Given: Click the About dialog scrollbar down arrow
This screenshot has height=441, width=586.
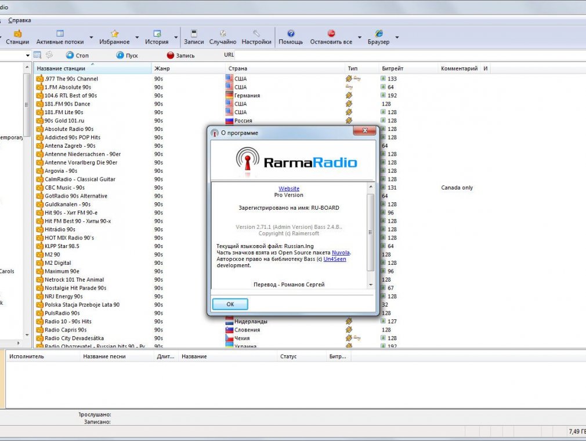Looking at the screenshot, I should 371,285.
